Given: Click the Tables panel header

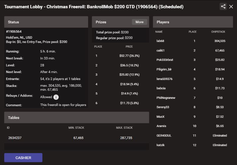Looking at the screenshot, I should [77, 117].
